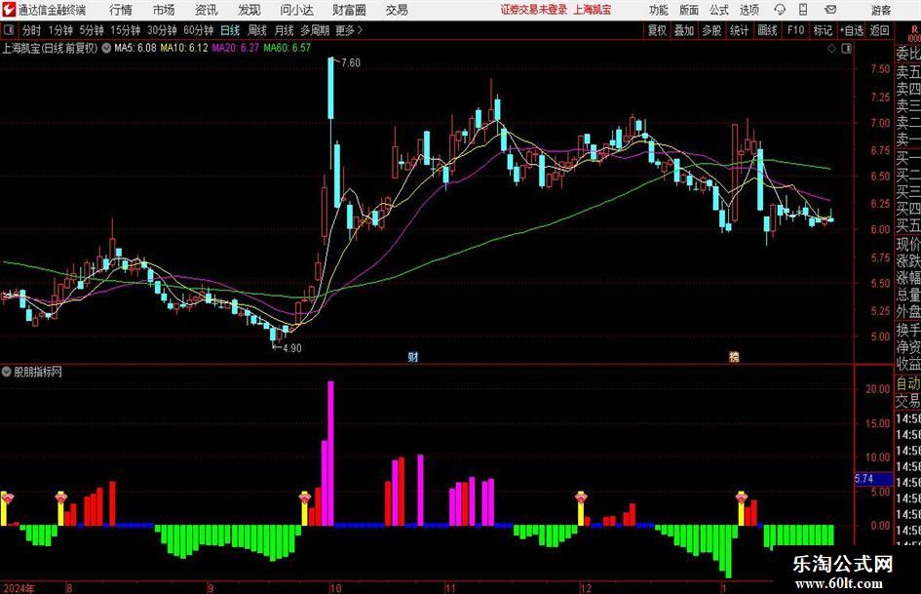Open the 行情 menu
This screenshot has width=921, height=594.
pyautogui.click(x=121, y=10)
